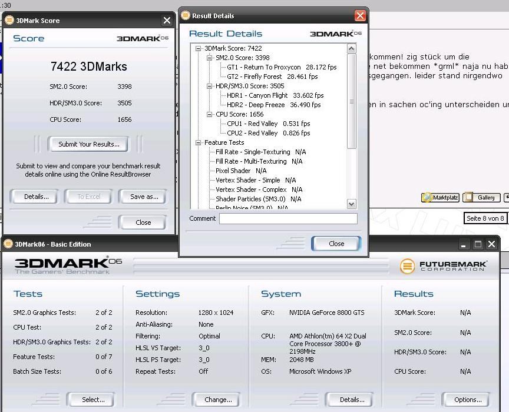The height and width of the screenshot is (412, 509).
Task: Select Fill Rate - Multi-Texturing row
Action: [259, 161]
